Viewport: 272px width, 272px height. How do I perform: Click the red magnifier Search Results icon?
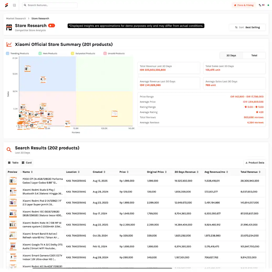9,150
